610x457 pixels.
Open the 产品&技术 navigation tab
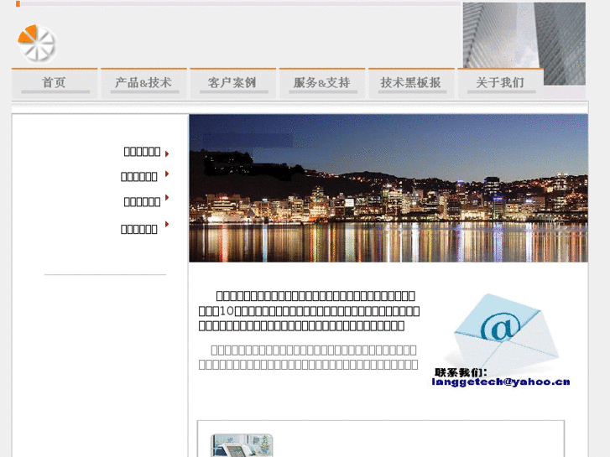click(143, 83)
